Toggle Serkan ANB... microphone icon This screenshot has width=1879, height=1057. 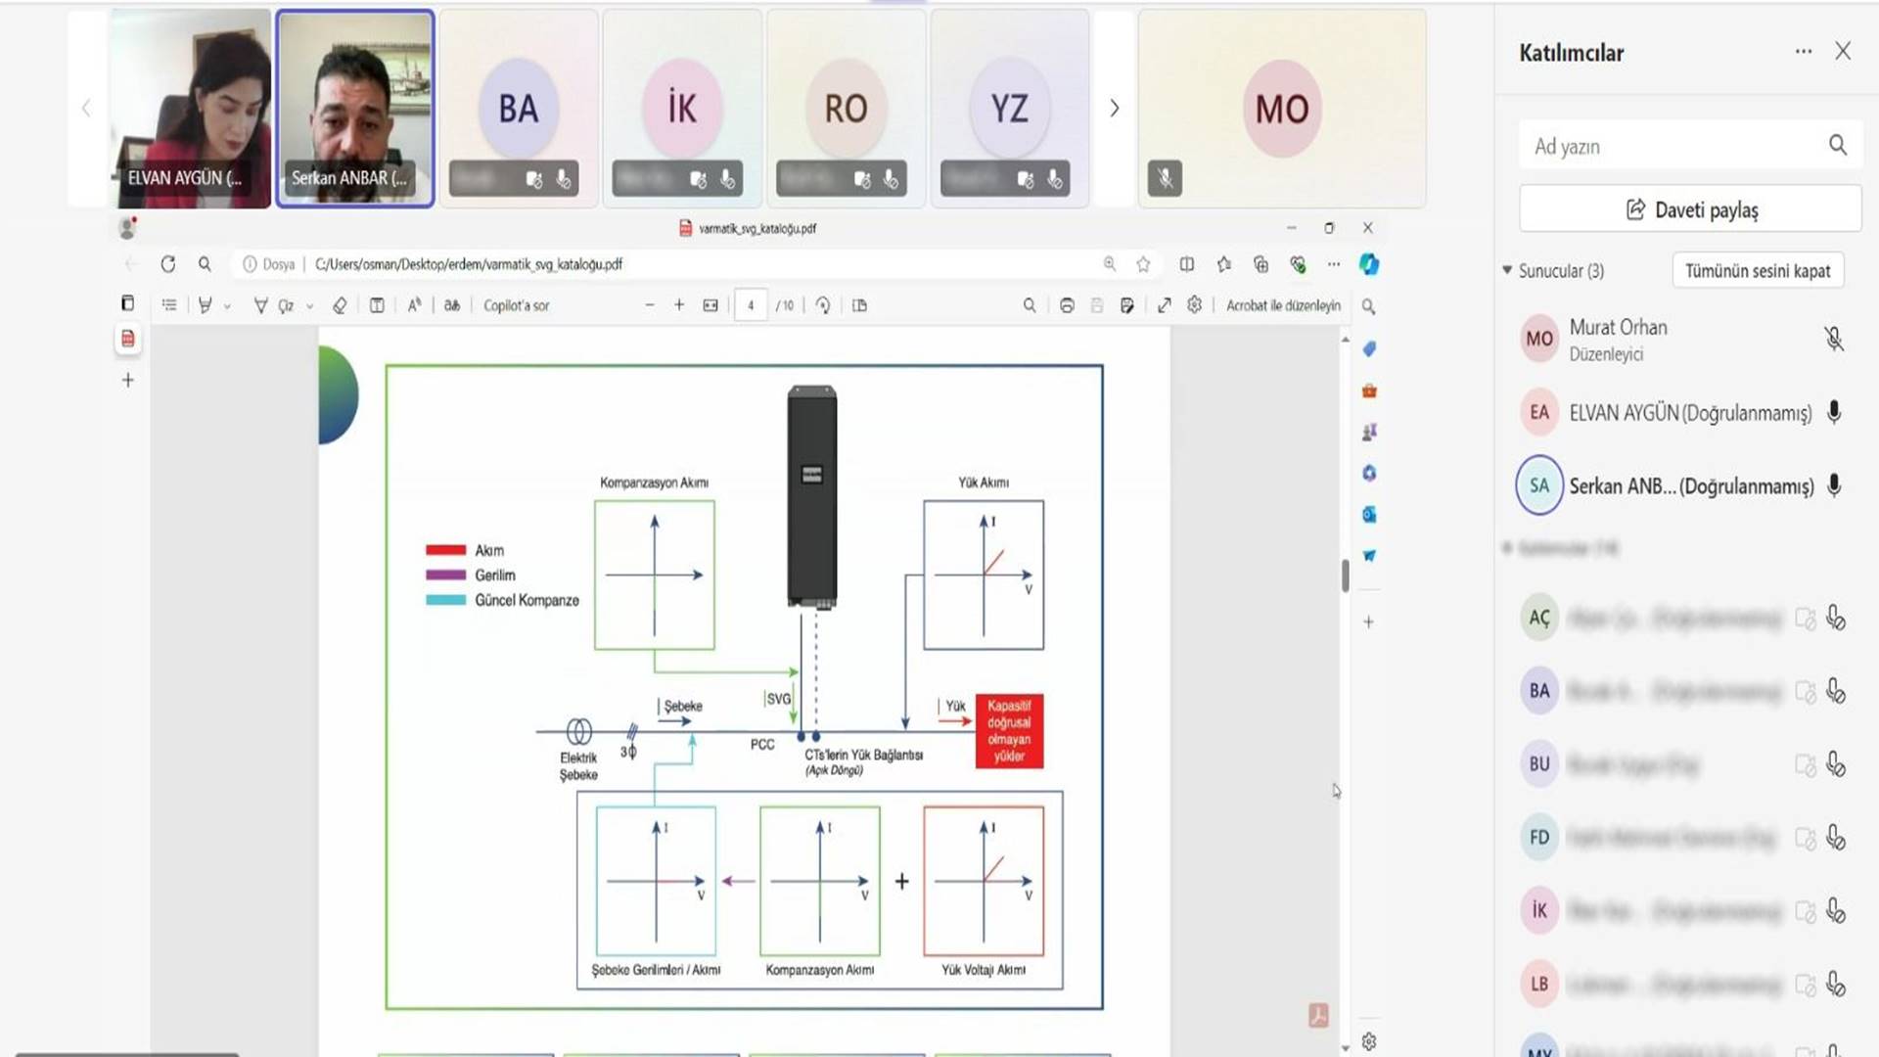pos(1834,485)
